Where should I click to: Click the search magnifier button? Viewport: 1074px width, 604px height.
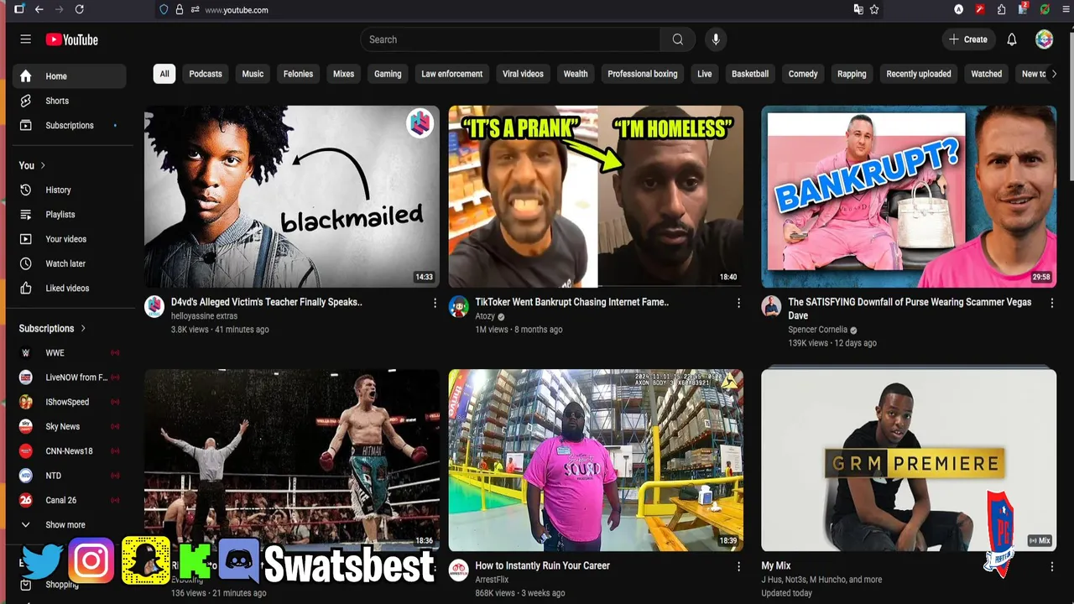click(677, 39)
